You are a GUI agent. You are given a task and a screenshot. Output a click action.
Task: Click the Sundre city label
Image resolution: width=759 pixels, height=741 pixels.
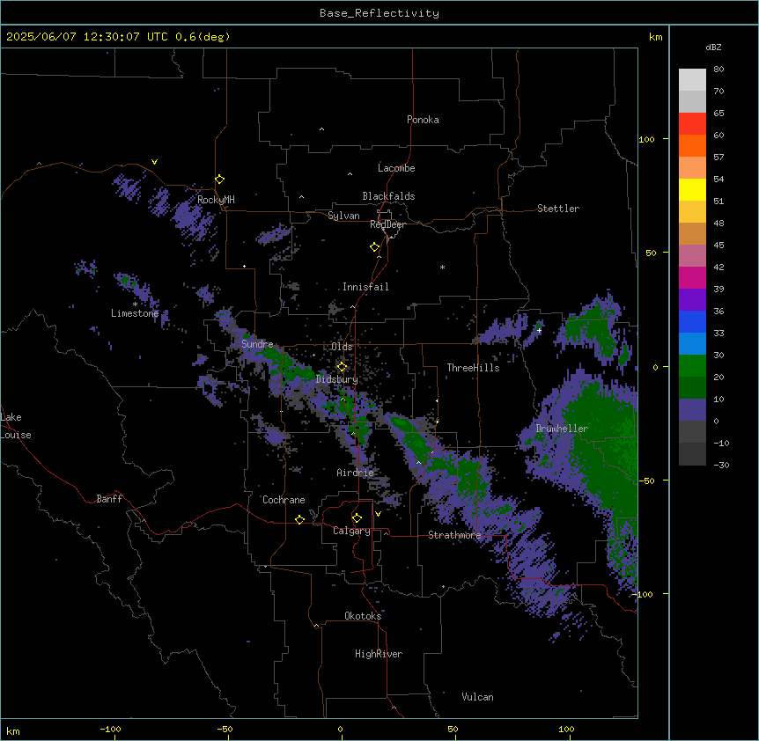click(257, 344)
